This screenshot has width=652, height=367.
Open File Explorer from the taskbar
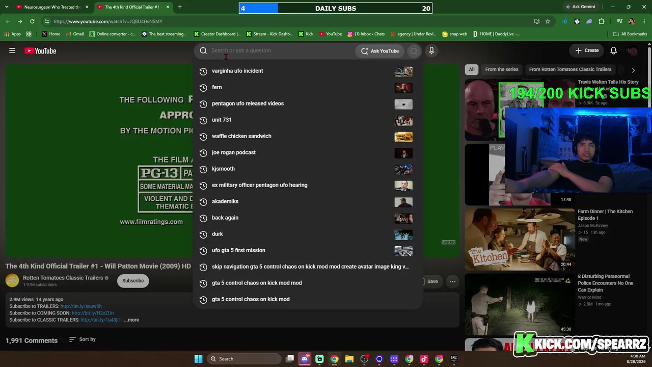tap(349, 359)
